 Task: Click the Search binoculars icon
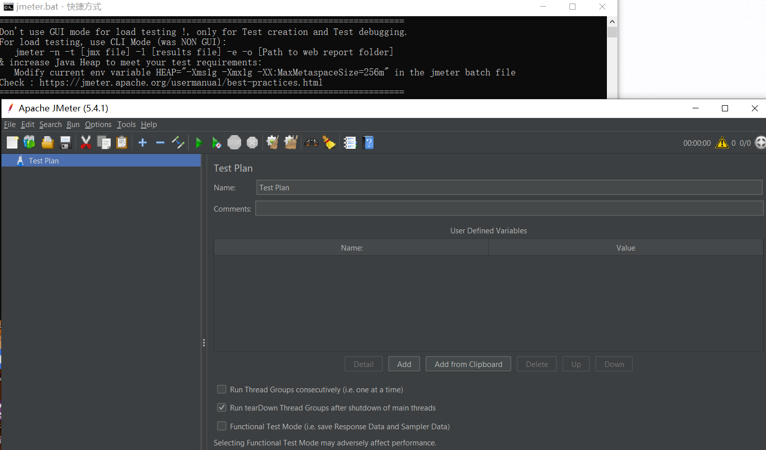point(312,143)
